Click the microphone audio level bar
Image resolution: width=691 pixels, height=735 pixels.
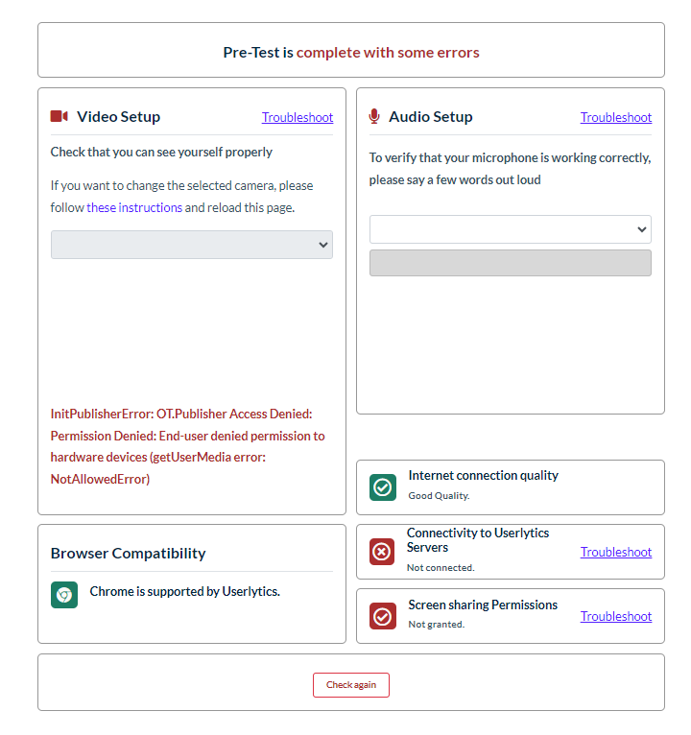click(510, 263)
